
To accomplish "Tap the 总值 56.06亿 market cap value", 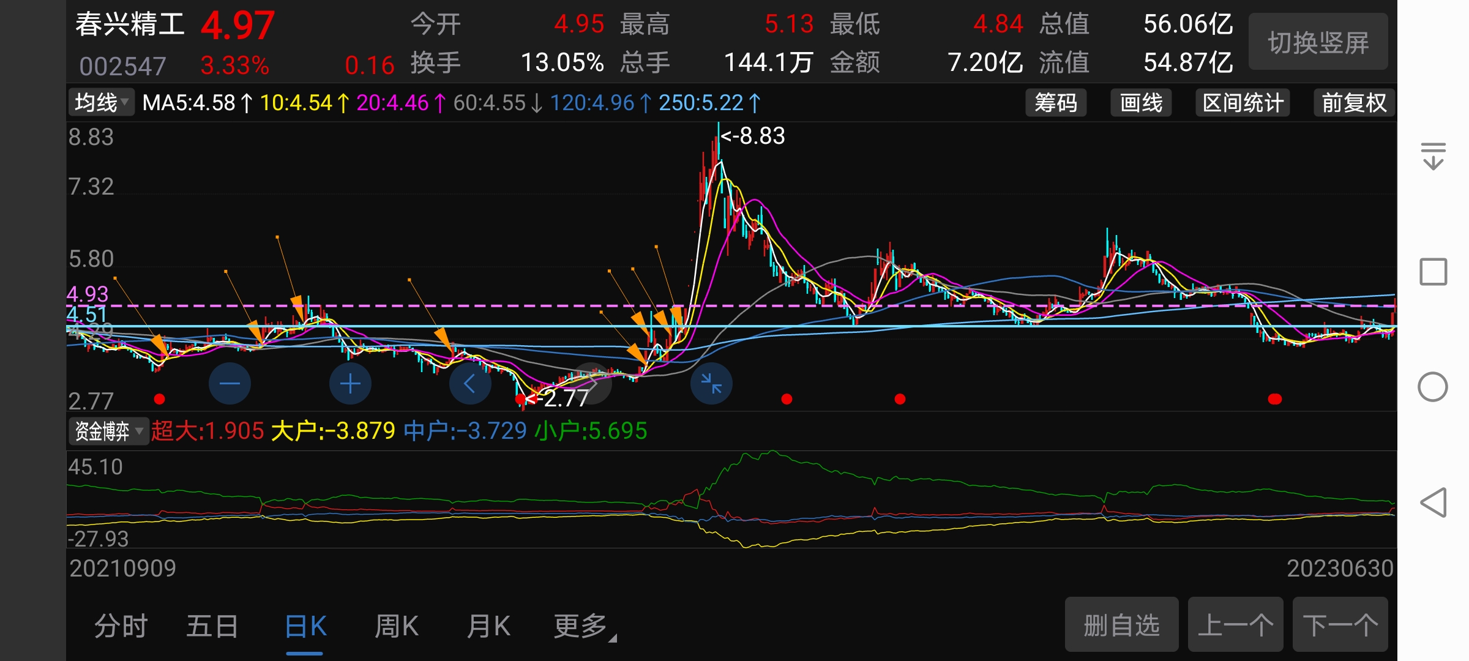I will (x=1188, y=24).
